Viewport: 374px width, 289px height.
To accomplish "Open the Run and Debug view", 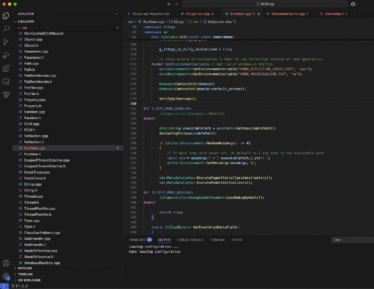I will point(6,55).
